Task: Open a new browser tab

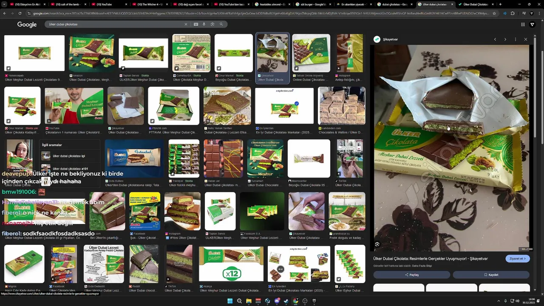Action: [x=500, y=4]
